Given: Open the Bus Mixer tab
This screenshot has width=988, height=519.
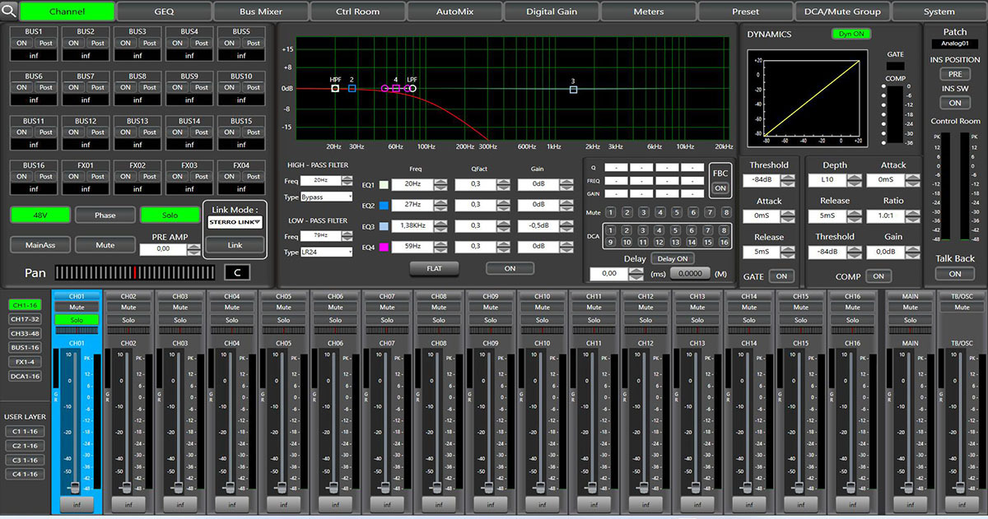Looking at the screenshot, I should [261, 12].
